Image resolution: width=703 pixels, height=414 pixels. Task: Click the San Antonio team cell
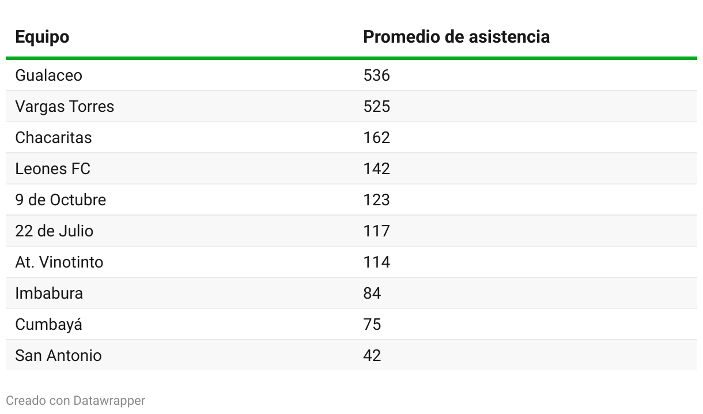(x=58, y=356)
